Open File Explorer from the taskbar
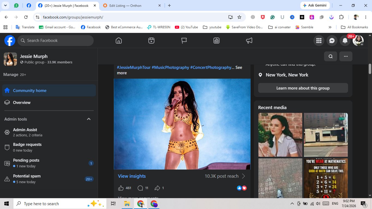Image resolution: width=372 pixels, height=209 pixels. coord(127,204)
